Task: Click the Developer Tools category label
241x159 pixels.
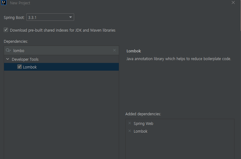Action: point(25,60)
